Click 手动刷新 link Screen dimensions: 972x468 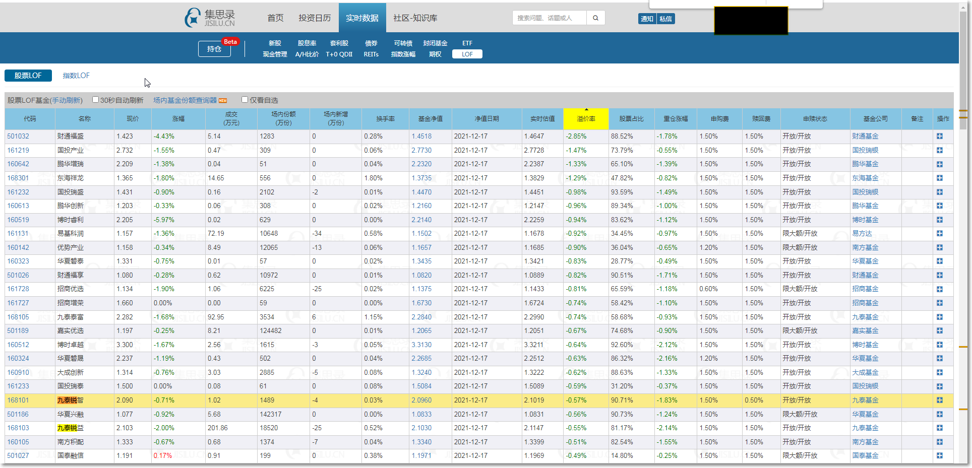(x=66, y=101)
